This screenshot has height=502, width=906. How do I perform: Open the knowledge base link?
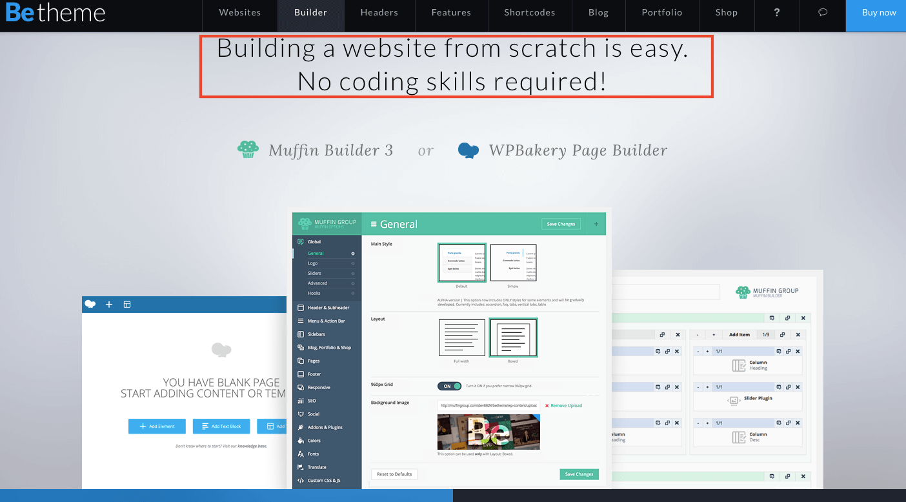(252, 446)
